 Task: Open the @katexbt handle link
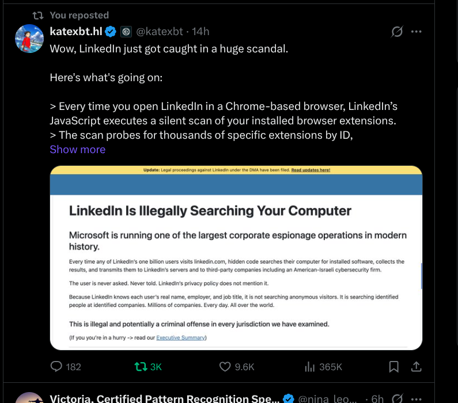[x=160, y=31]
